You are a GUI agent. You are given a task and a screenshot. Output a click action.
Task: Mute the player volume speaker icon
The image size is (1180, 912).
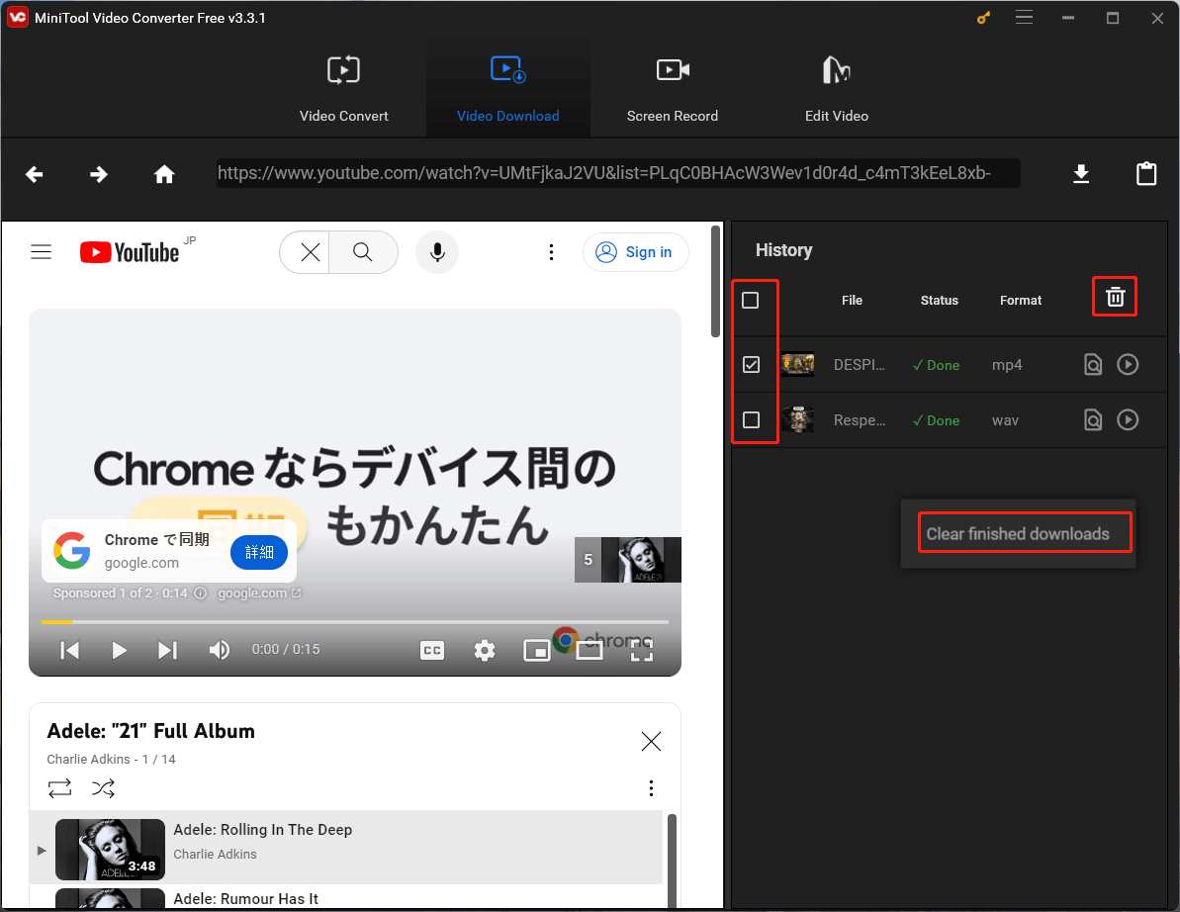coord(219,650)
